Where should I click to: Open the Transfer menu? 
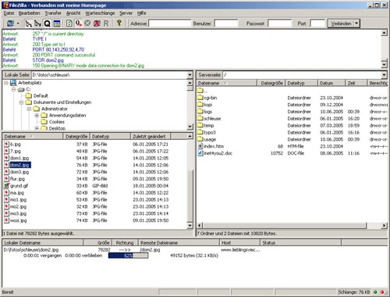point(53,13)
